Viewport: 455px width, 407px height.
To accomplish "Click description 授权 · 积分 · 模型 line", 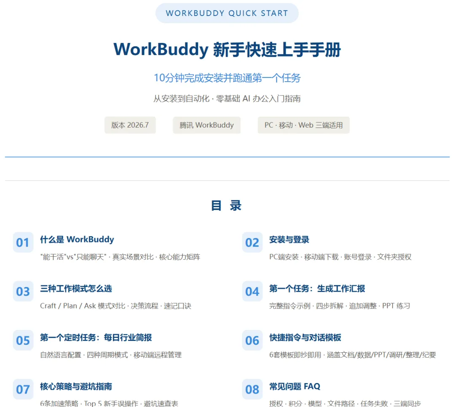I will pyautogui.click(x=345, y=403).
